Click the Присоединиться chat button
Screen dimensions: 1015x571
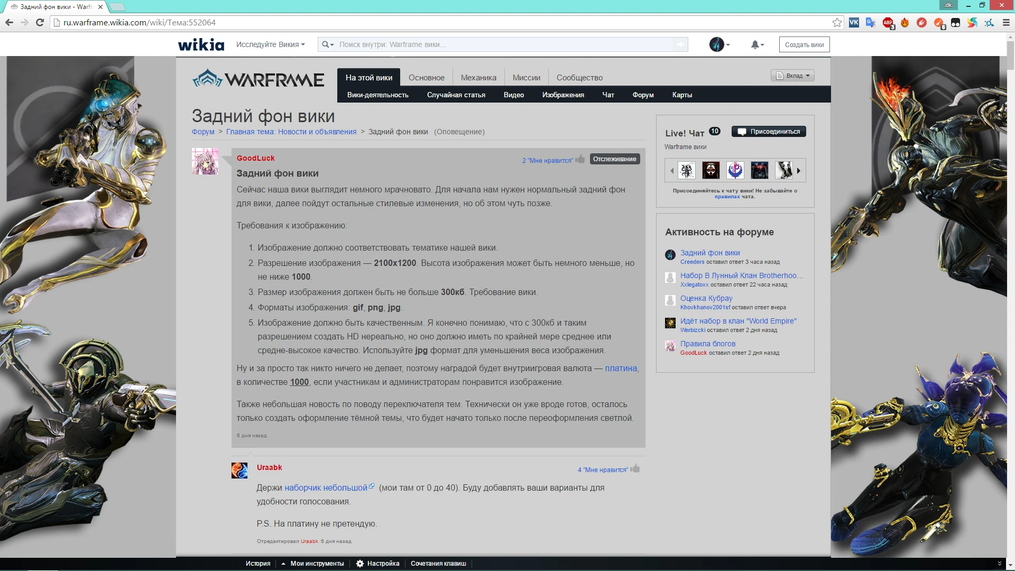point(769,132)
